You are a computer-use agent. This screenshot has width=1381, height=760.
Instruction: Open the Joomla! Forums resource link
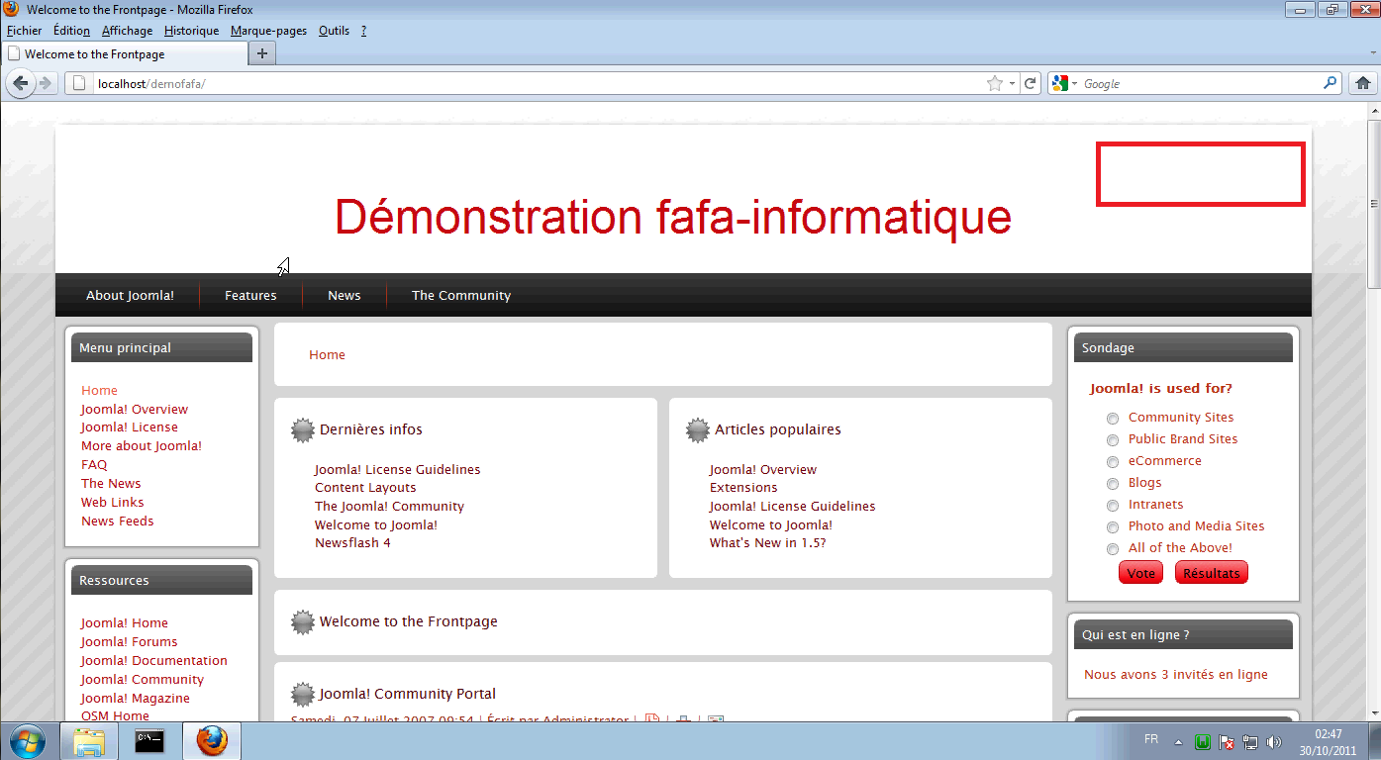click(x=130, y=642)
